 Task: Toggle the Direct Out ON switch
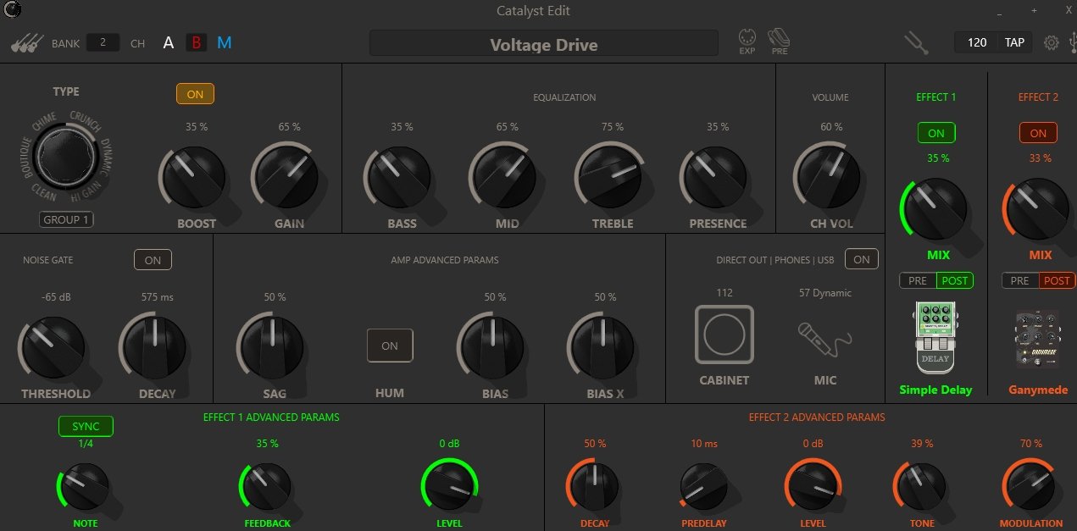click(x=861, y=259)
